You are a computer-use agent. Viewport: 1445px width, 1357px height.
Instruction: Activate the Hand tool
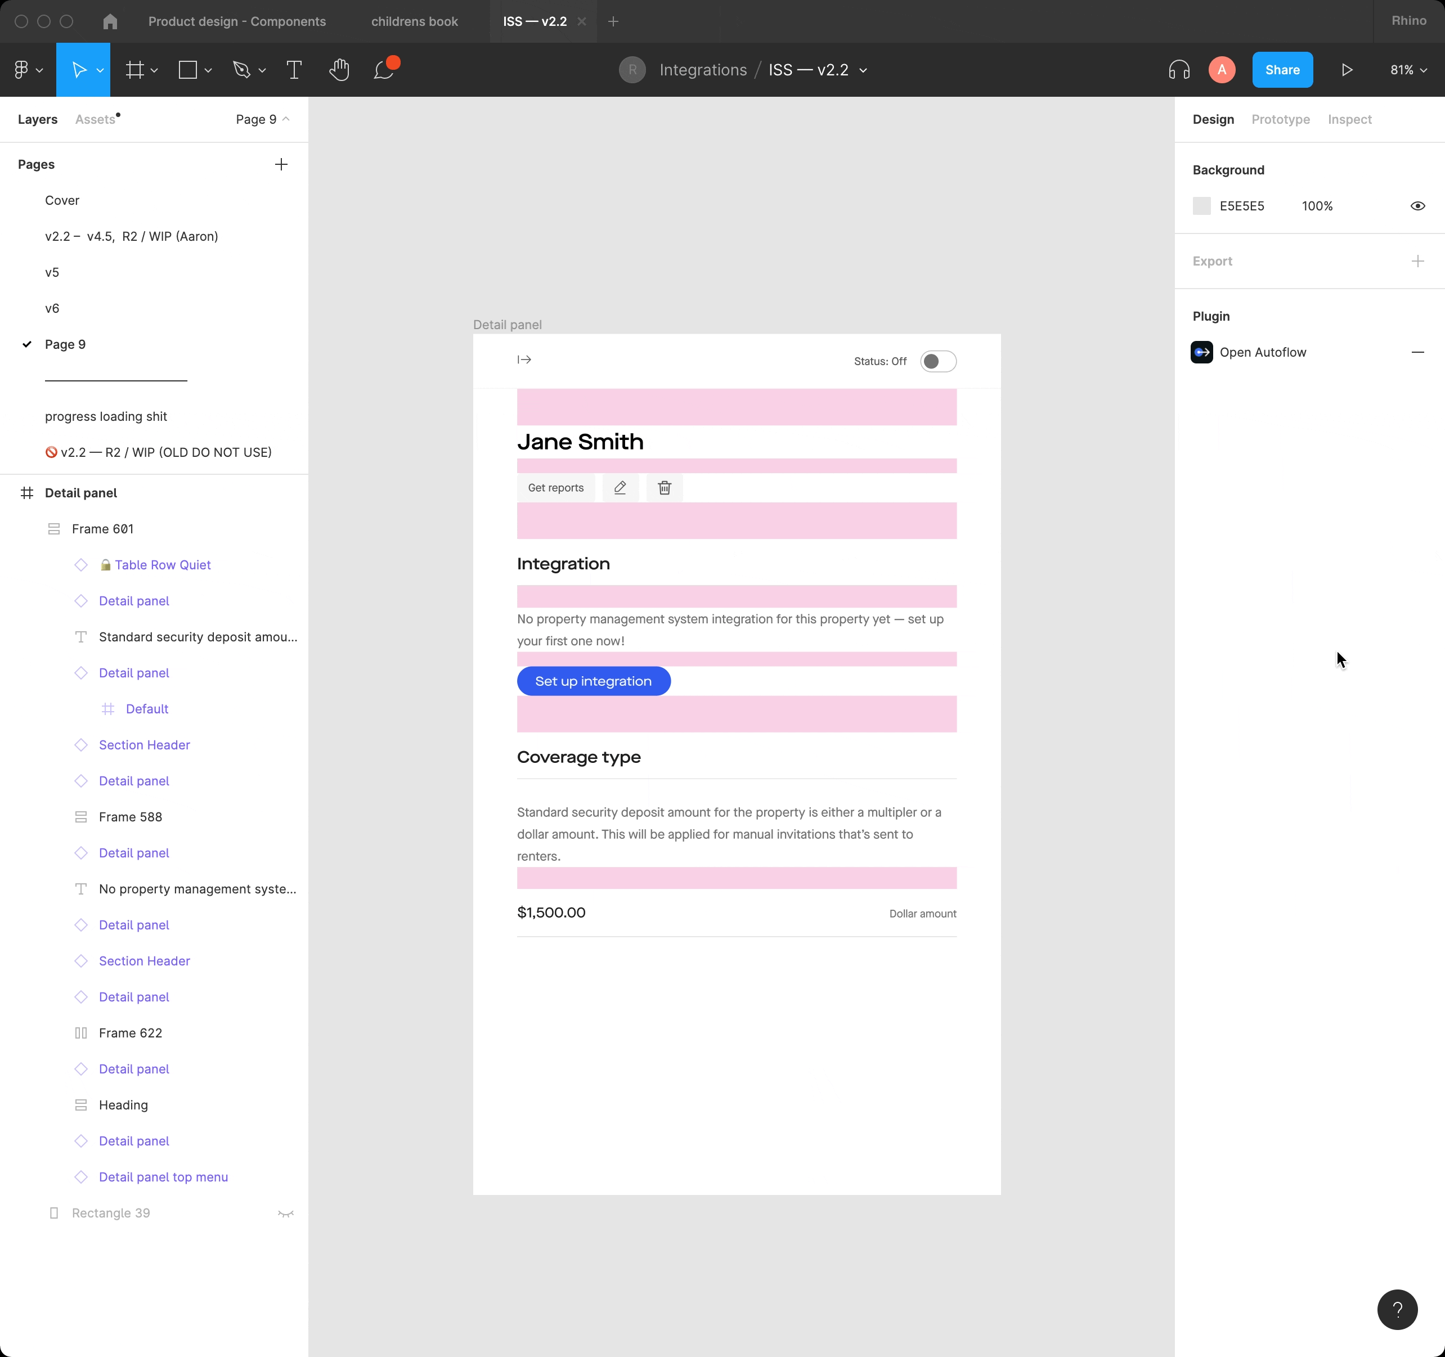click(339, 69)
